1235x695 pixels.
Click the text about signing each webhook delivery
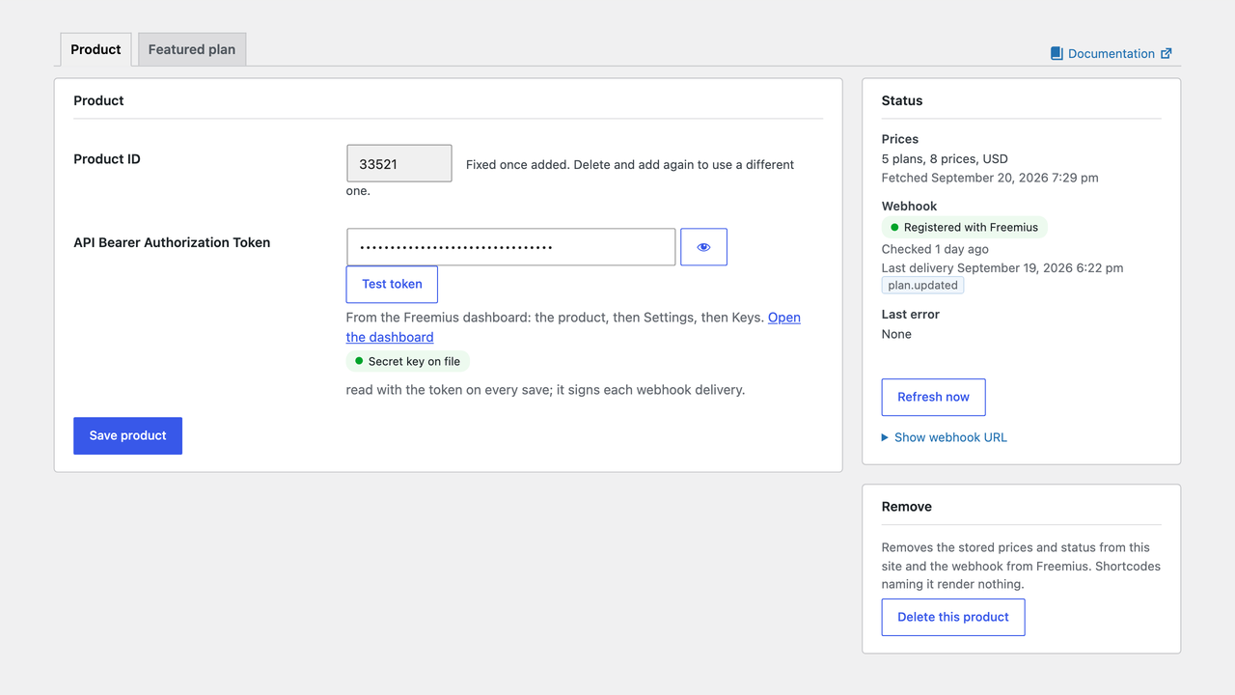tap(545, 390)
